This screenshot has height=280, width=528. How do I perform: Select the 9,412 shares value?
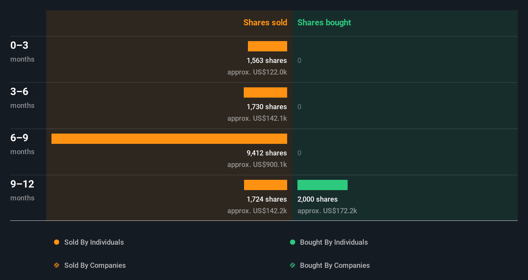[x=267, y=153]
